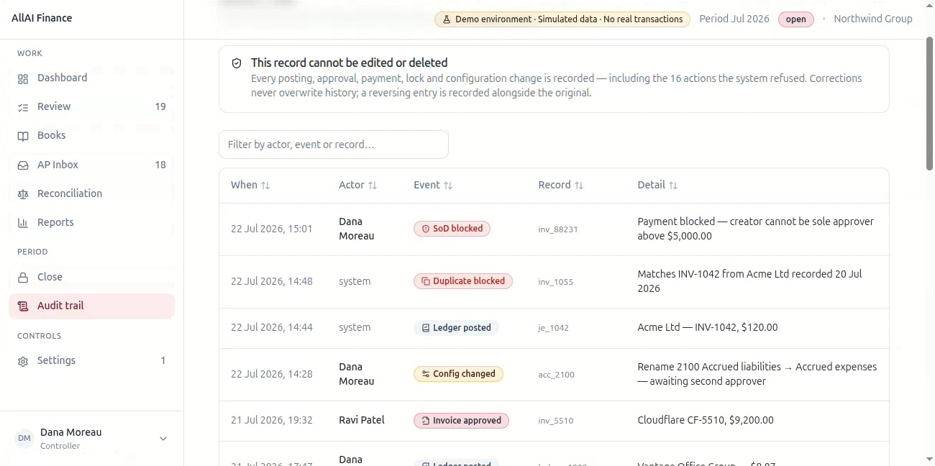Open AP Inbox from sidebar
The width and height of the screenshot is (935, 466).
click(91, 165)
